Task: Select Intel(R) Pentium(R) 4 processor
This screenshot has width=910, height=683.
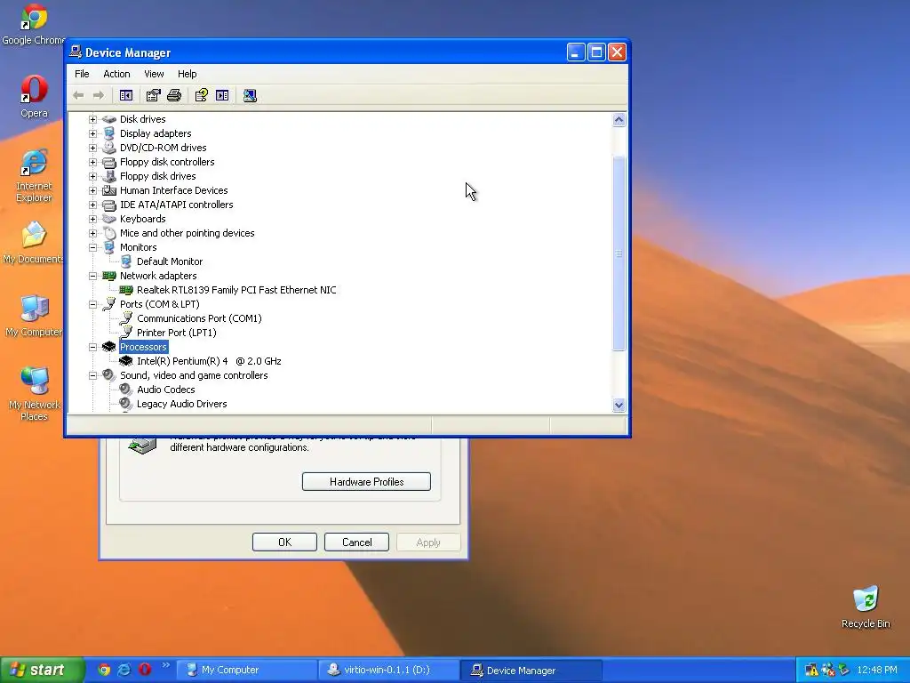Action: point(209,361)
